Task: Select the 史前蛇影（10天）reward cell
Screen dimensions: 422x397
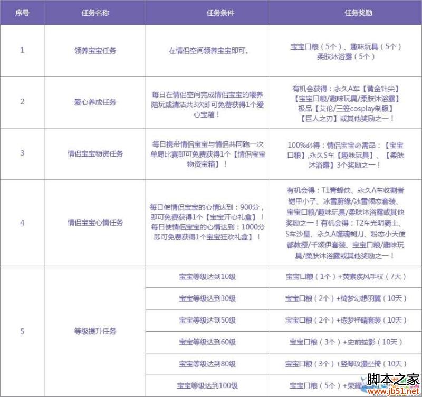Action: point(346,342)
